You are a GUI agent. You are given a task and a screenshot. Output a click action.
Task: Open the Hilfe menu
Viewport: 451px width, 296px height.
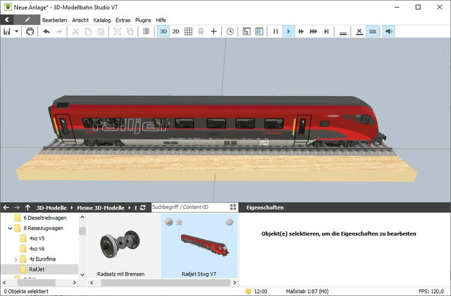point(161,20)
